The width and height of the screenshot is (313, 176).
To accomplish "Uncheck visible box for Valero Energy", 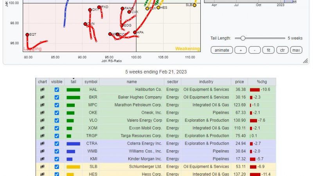I will 57,120.
